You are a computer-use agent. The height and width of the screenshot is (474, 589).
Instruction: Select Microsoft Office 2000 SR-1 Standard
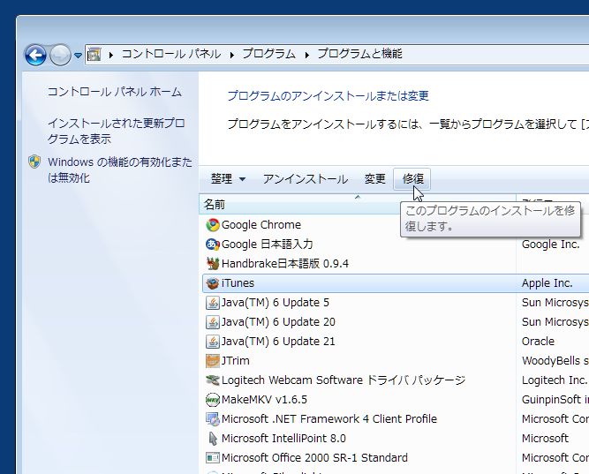tap(314, 458)
